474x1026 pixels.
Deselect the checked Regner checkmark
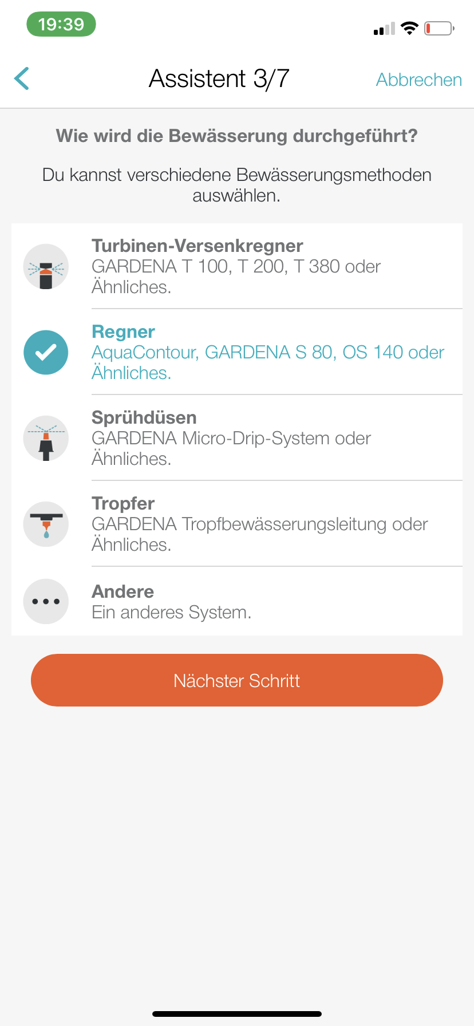pos(46,353)
